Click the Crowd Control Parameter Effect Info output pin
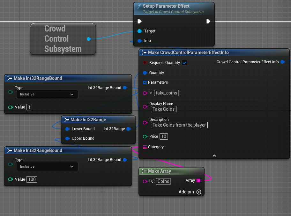 pyautogui.click(x=283, y=62)
